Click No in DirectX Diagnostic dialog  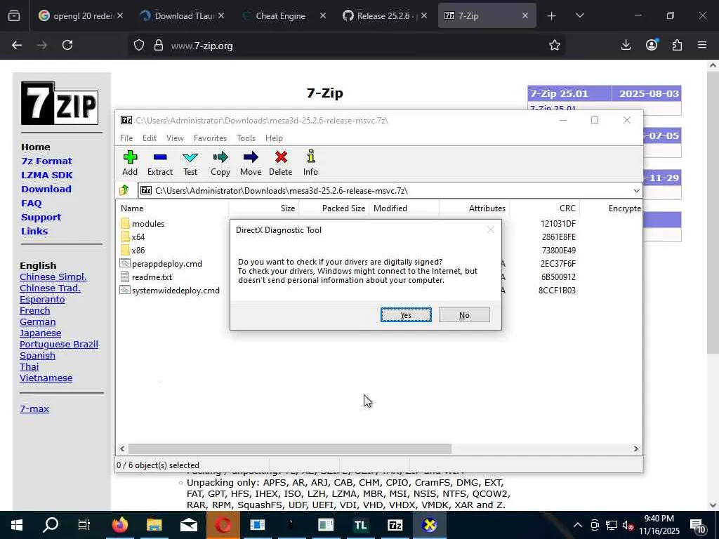click(x=464, y=315)
